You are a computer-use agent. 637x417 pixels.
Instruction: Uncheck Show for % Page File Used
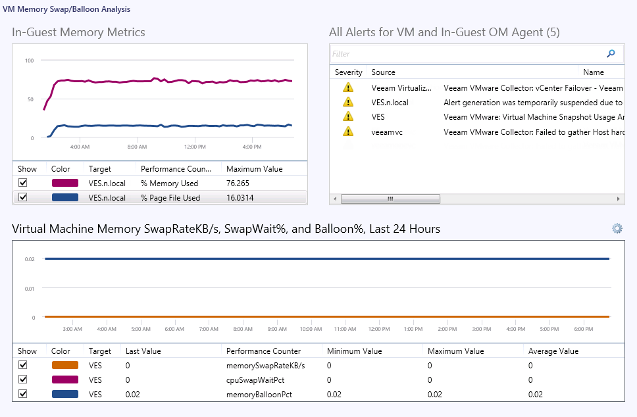pyautogui.click(x=23, y=197)
